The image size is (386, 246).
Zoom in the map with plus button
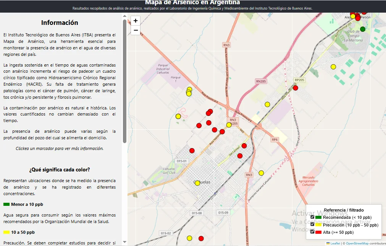[136, 21]
